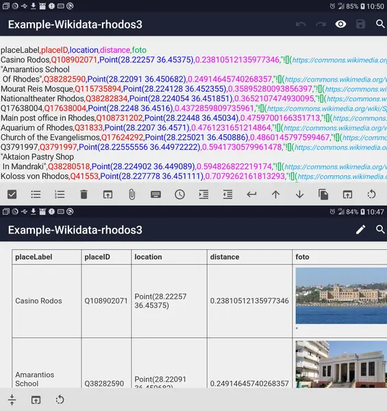Image resolution: width=387 pixels, height=411 pixels.
Task: Click the trash delete icon
Action: (x=84, y=195)
